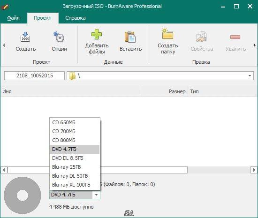Viewport: 258px width, 218px height.
Task: Click the Создать (create ISO) icon
Action: [25, 37]
